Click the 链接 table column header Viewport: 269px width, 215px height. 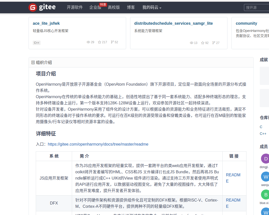pyautogui.click(x=234, y=156)
